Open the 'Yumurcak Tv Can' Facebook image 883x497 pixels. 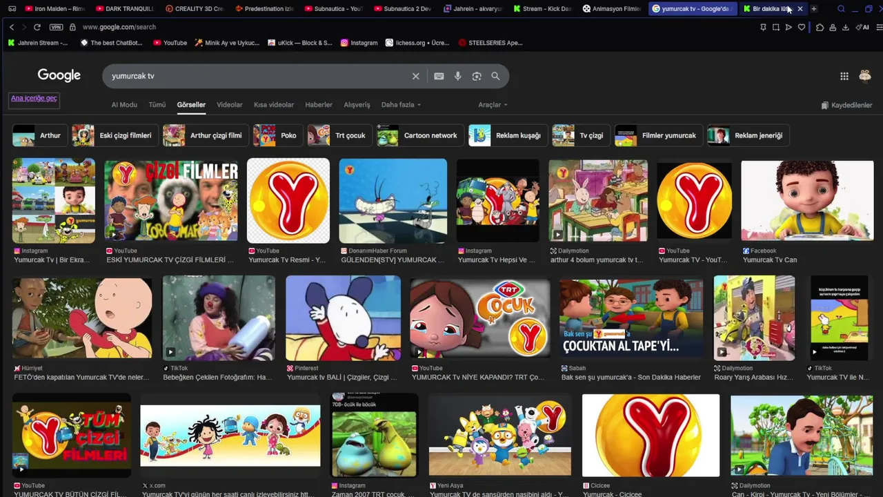click(x=807, y=201)
